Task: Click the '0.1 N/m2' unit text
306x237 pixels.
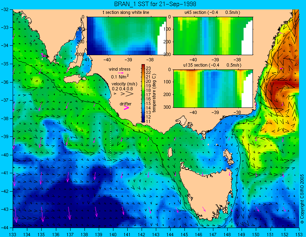Action: 120,76
